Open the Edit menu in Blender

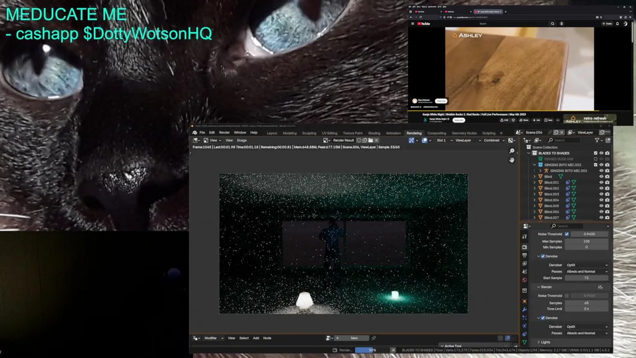pyautogui.click(x=212, y=133)
